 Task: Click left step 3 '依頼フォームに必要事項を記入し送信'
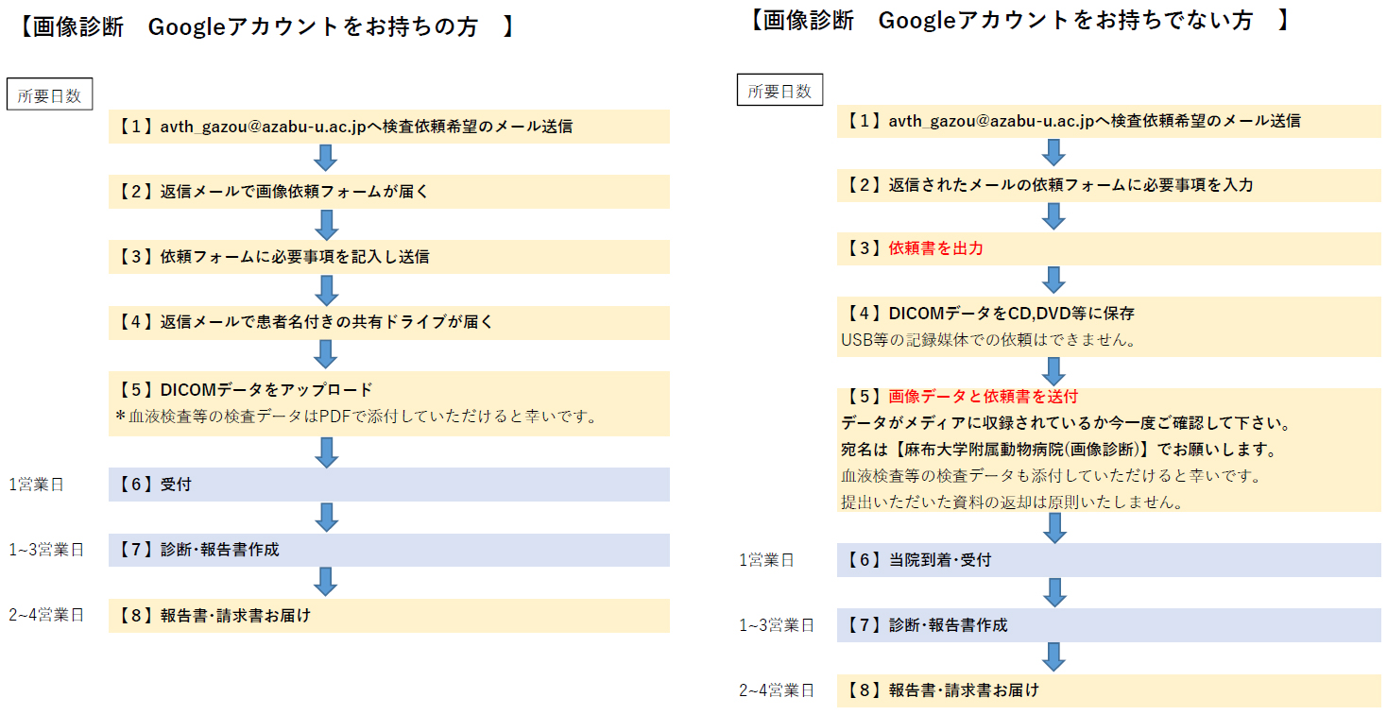[x=389, y=257]
